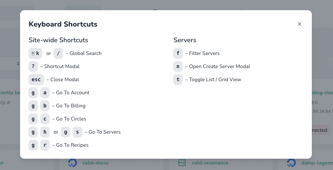
Task: Click the DigitalOcean icon beside calm-moss
Action: (x=73, y=163)
